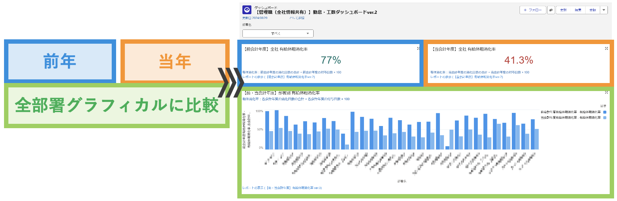617x201 pixels.
Task: Click the 更新日 2024/08/29 text
Action: [255, 18]
